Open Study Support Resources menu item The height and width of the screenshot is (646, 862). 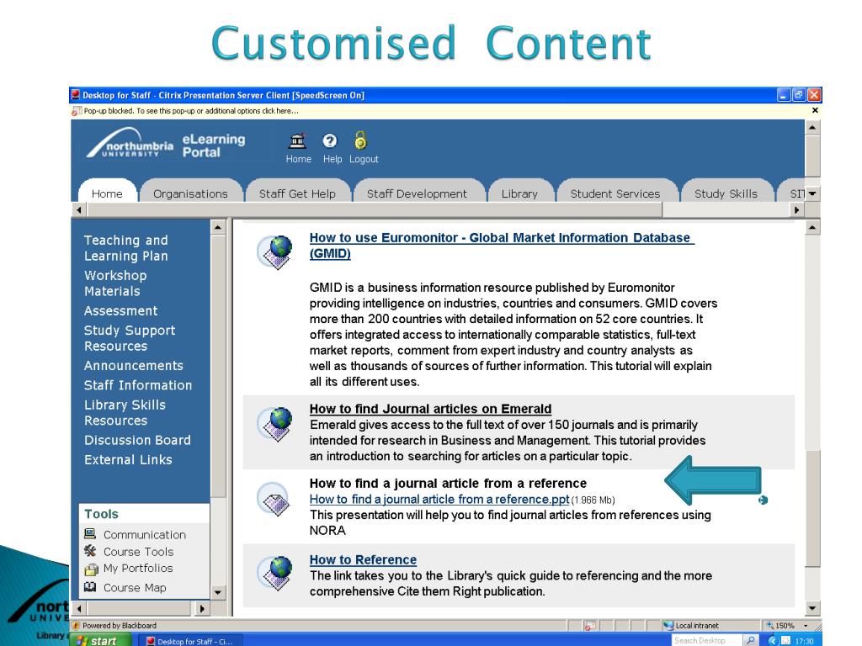(130, 338)
